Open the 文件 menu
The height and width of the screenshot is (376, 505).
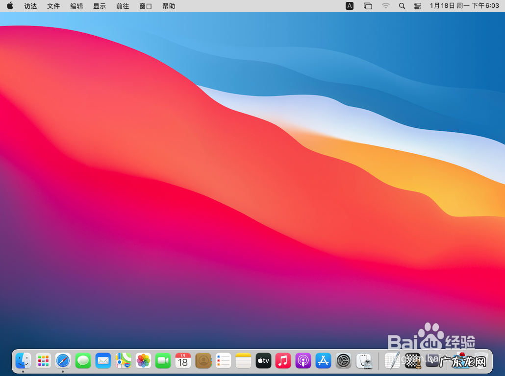(53, 6)
